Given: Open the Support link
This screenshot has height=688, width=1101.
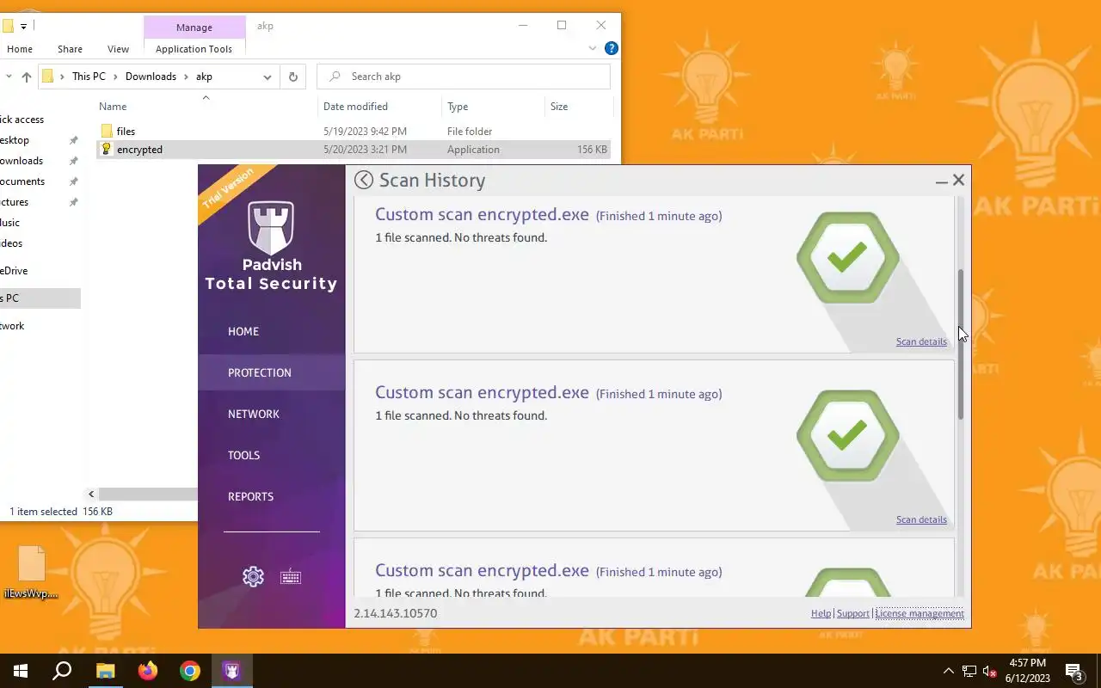Looking at the screenshot, I should point(853,613).
